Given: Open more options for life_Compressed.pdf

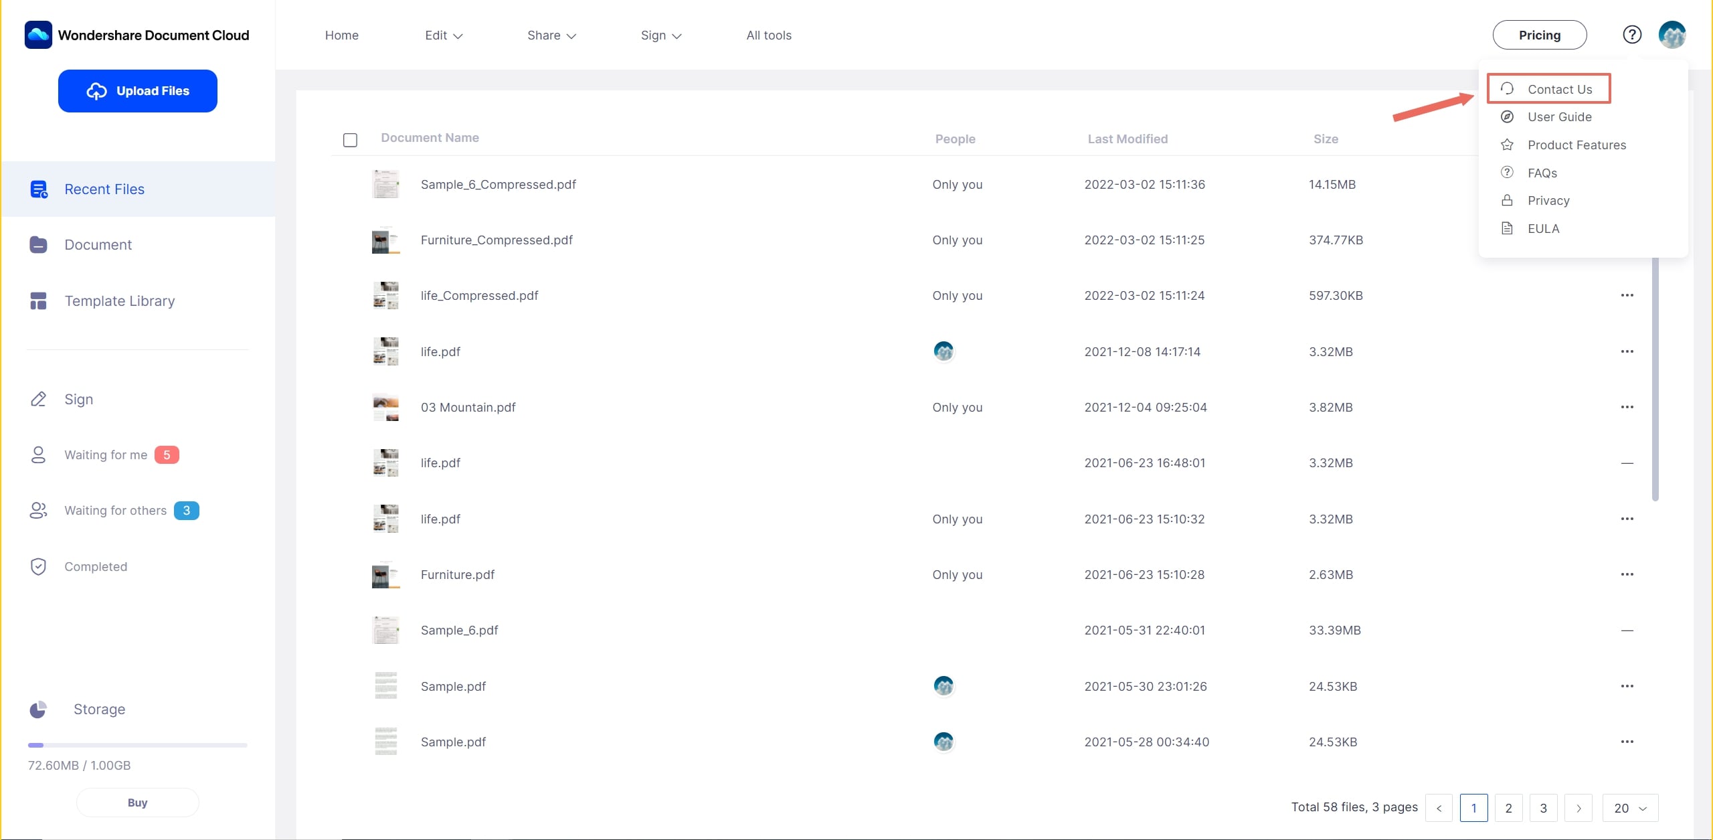Looking at the screenshot, I should (1627, 295).
